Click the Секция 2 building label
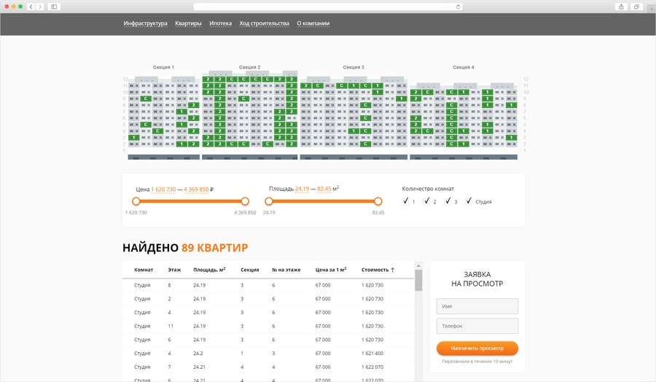Image resolution: width=656 pixels, height=382 pixels. [x=250, y=67]
